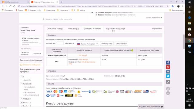
Task: Close the floating share sidebar
Action: pyautogui.click(x=168, y=89)
